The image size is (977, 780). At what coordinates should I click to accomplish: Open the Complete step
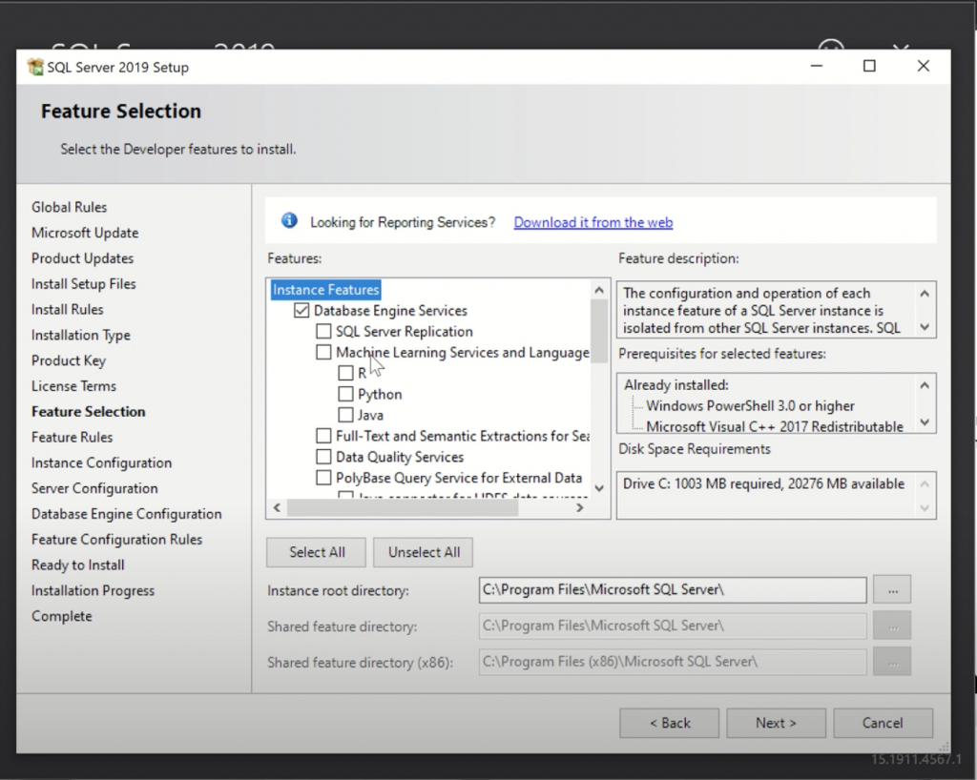point(62,616)
